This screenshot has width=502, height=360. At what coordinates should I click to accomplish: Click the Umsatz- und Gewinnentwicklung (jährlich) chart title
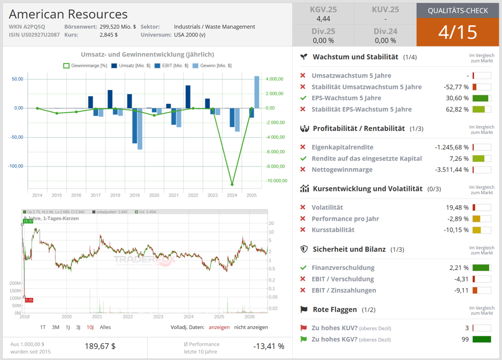[147, 54]
